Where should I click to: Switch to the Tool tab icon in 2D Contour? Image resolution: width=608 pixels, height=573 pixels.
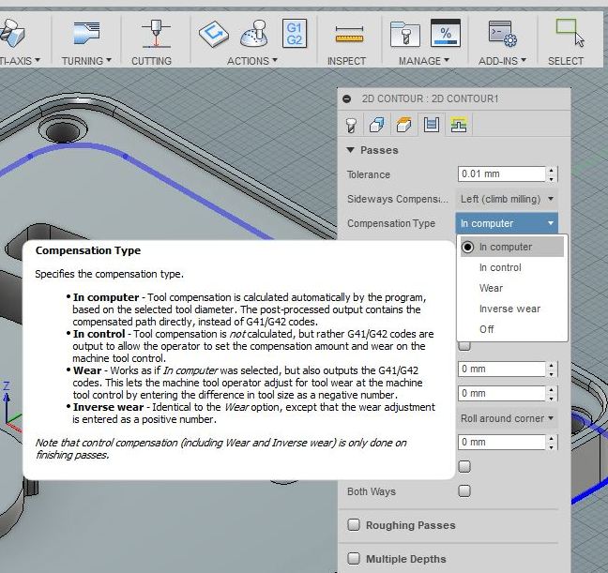tap(353, 124)
